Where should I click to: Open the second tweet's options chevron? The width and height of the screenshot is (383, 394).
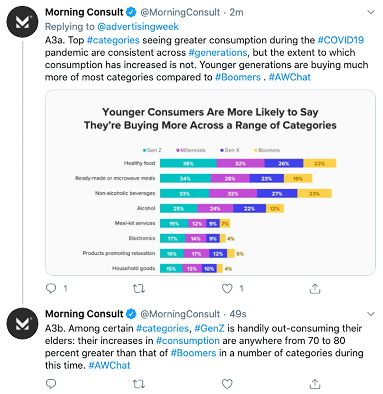(371, 314)
